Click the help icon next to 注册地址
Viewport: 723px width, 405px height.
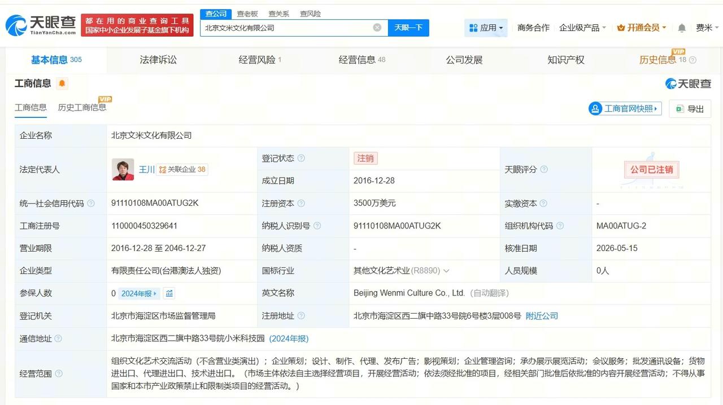301,316
